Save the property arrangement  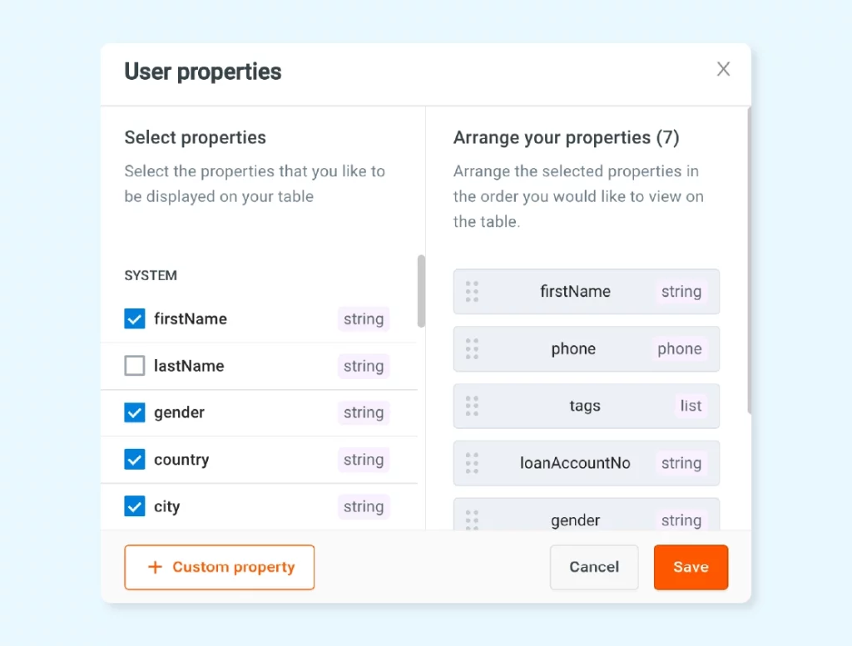tap(691, 567)
